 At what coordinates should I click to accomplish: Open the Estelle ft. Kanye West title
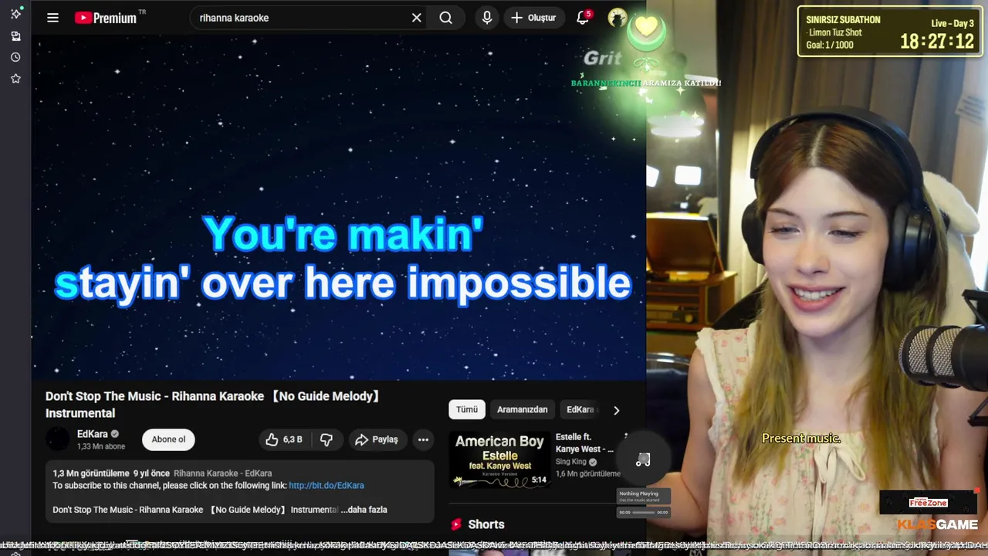[584, 442]
